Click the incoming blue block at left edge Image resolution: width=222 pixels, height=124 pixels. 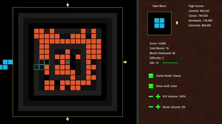[6, 64]
